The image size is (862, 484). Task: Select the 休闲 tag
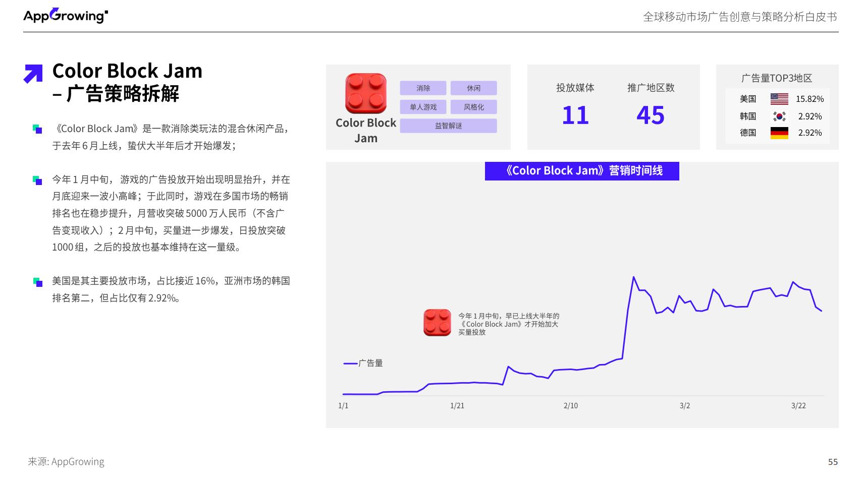pos(473,88)
